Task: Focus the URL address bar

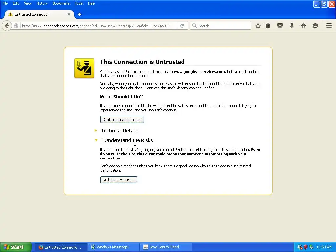Action: [98, 26]
